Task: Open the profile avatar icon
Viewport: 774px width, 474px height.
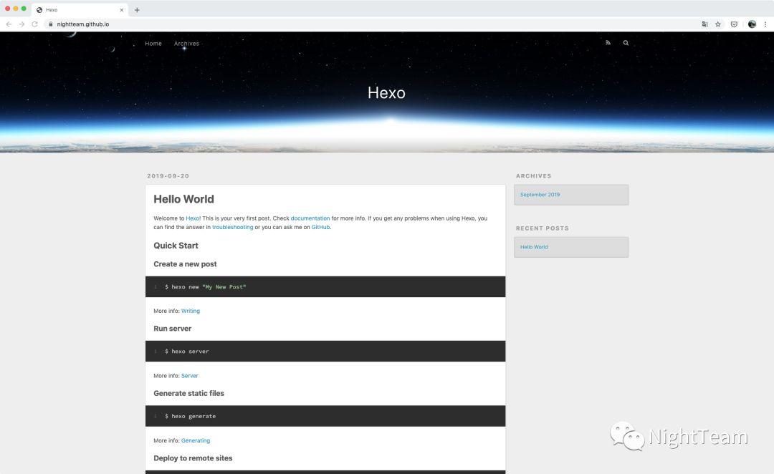Action: 752,24
